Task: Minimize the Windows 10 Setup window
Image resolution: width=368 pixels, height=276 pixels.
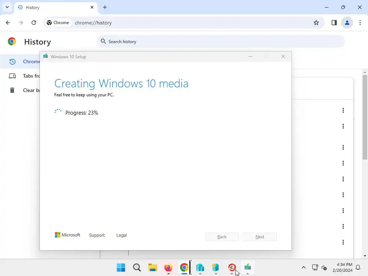Action: [250, 56]
